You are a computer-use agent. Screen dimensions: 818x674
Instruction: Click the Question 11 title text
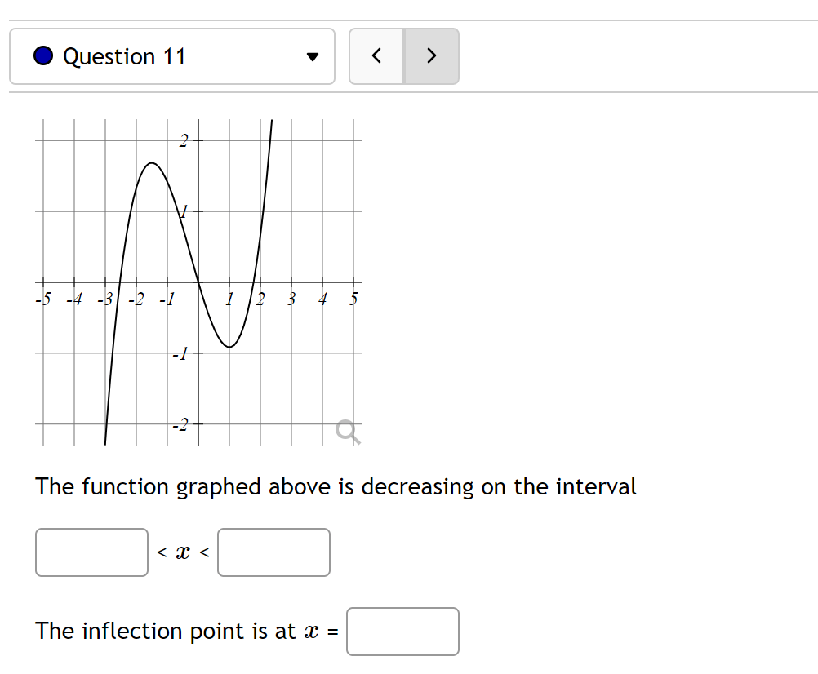(124, 56)
